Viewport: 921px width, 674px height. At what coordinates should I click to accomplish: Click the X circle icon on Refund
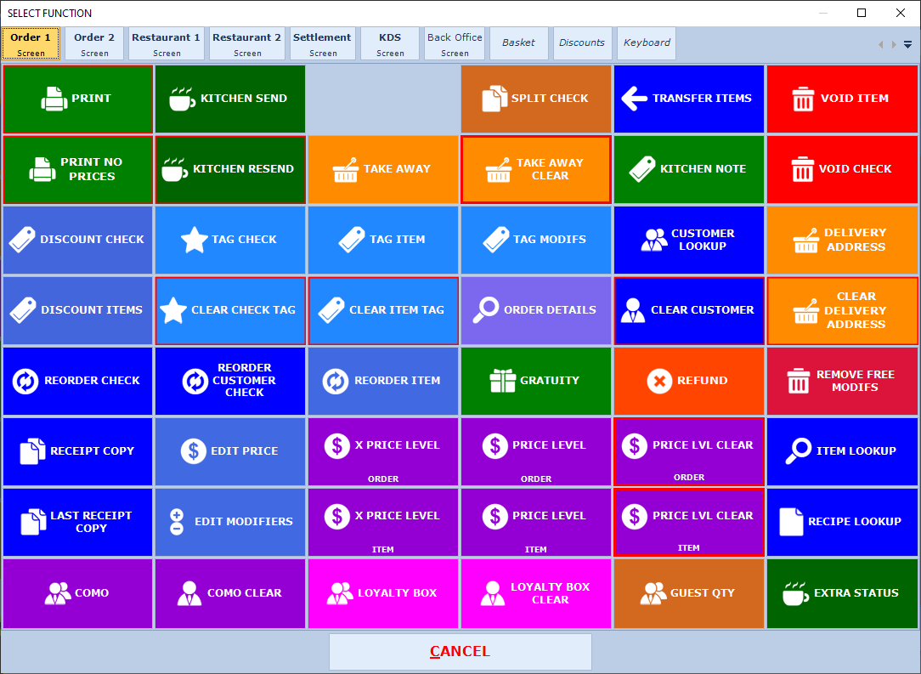click(659, 381)
